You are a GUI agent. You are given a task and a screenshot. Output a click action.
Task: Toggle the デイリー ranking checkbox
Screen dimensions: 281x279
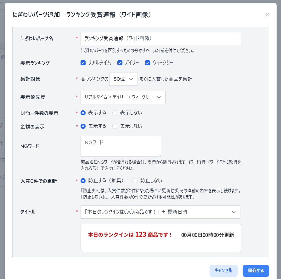120,63
